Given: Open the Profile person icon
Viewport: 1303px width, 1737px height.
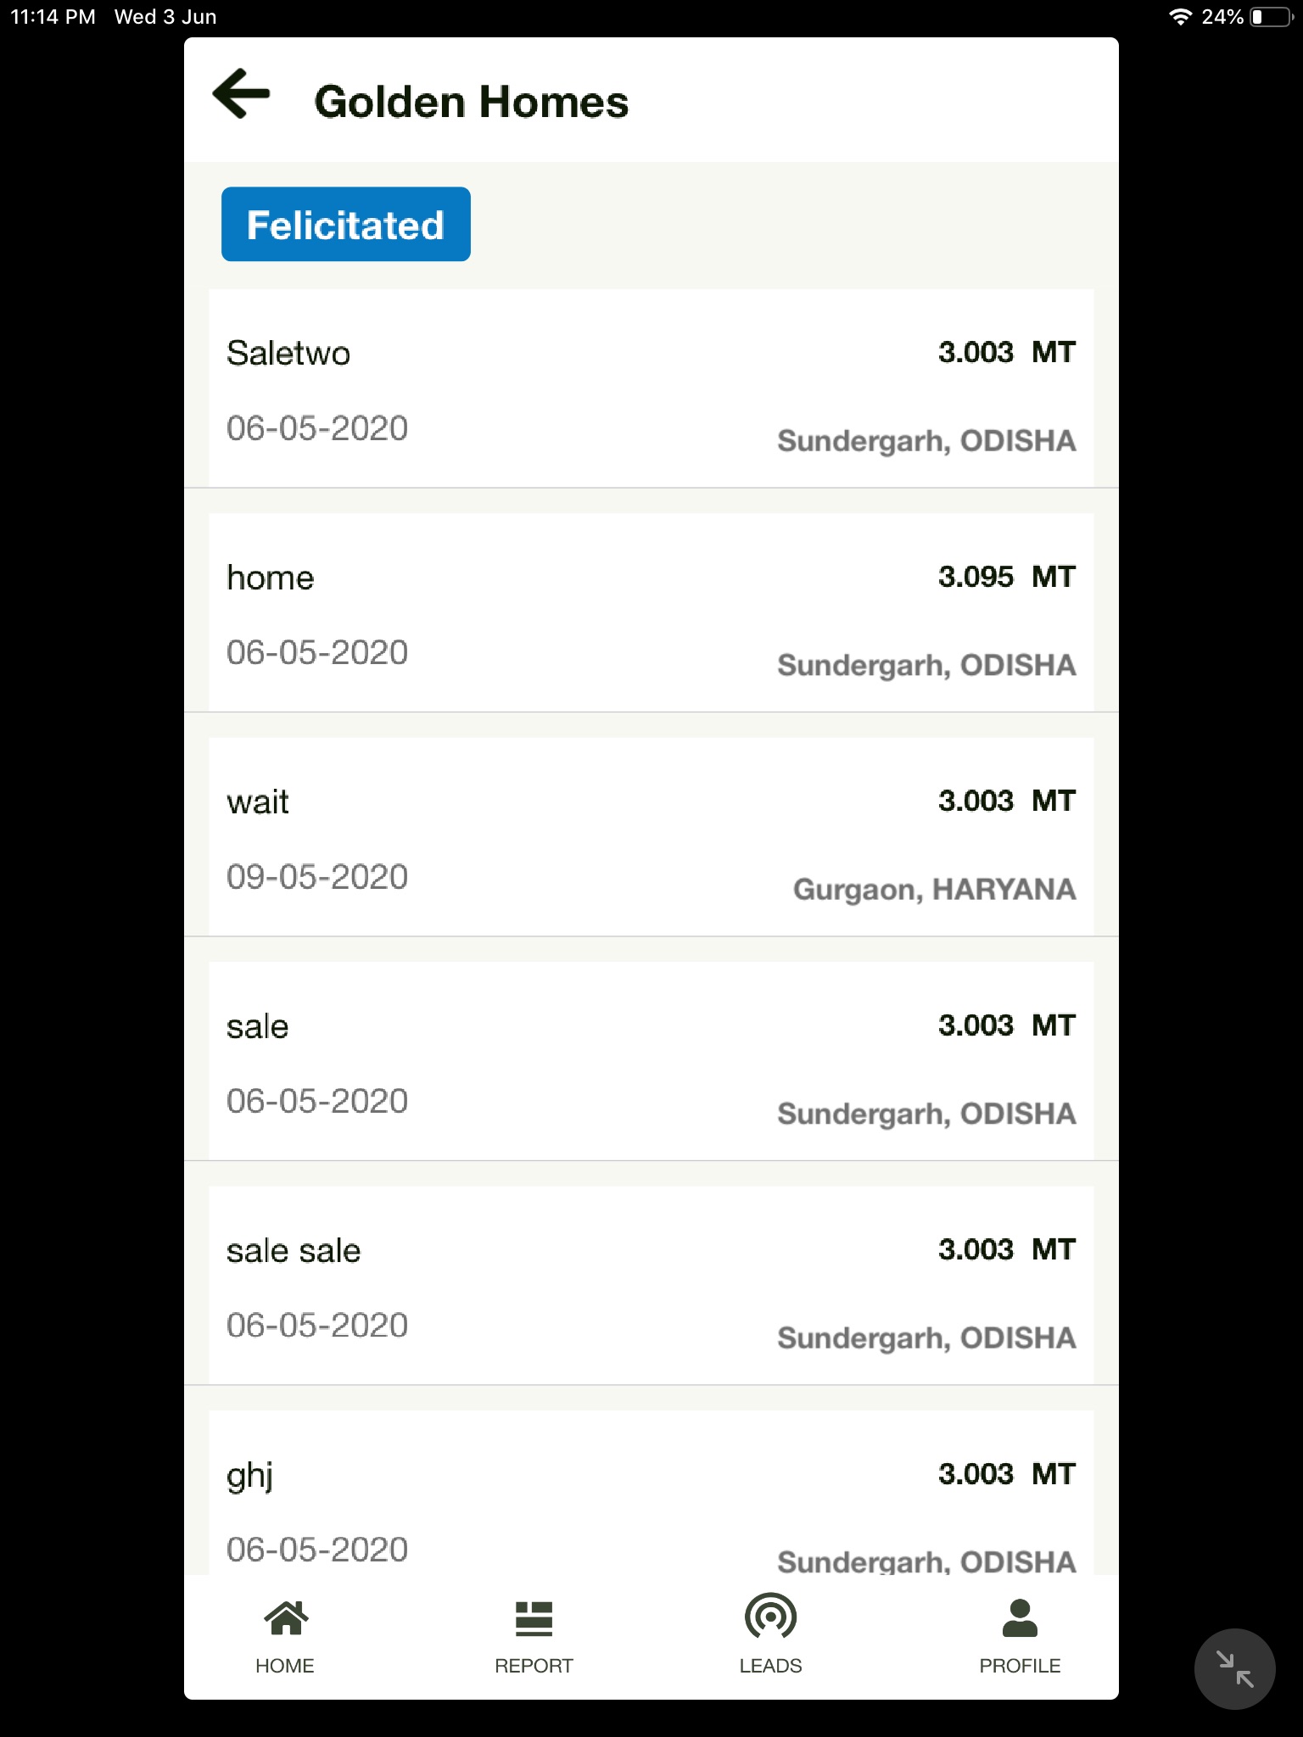Looking at the screenshot, I should pyautogui.click(x=1020, y=1618).
